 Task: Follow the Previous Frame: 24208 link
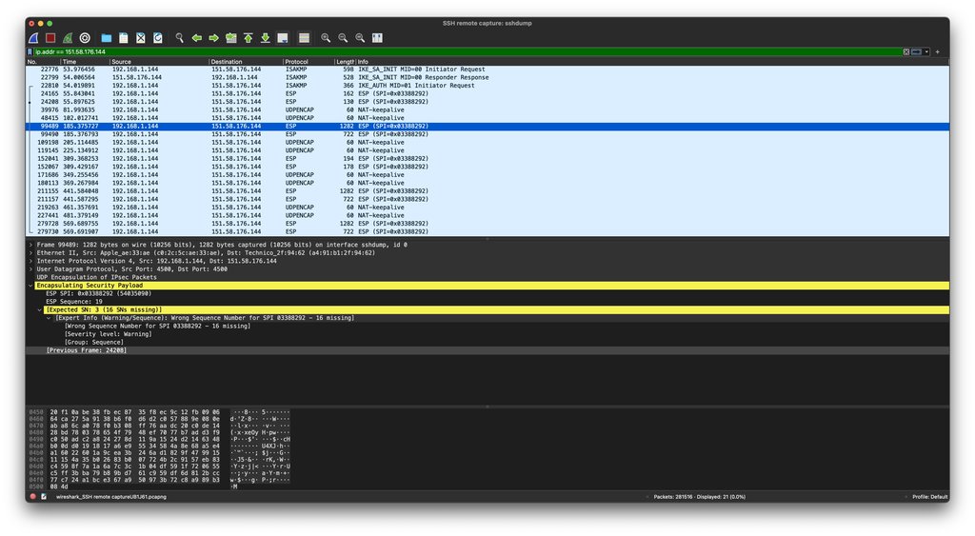click(87, 350)
